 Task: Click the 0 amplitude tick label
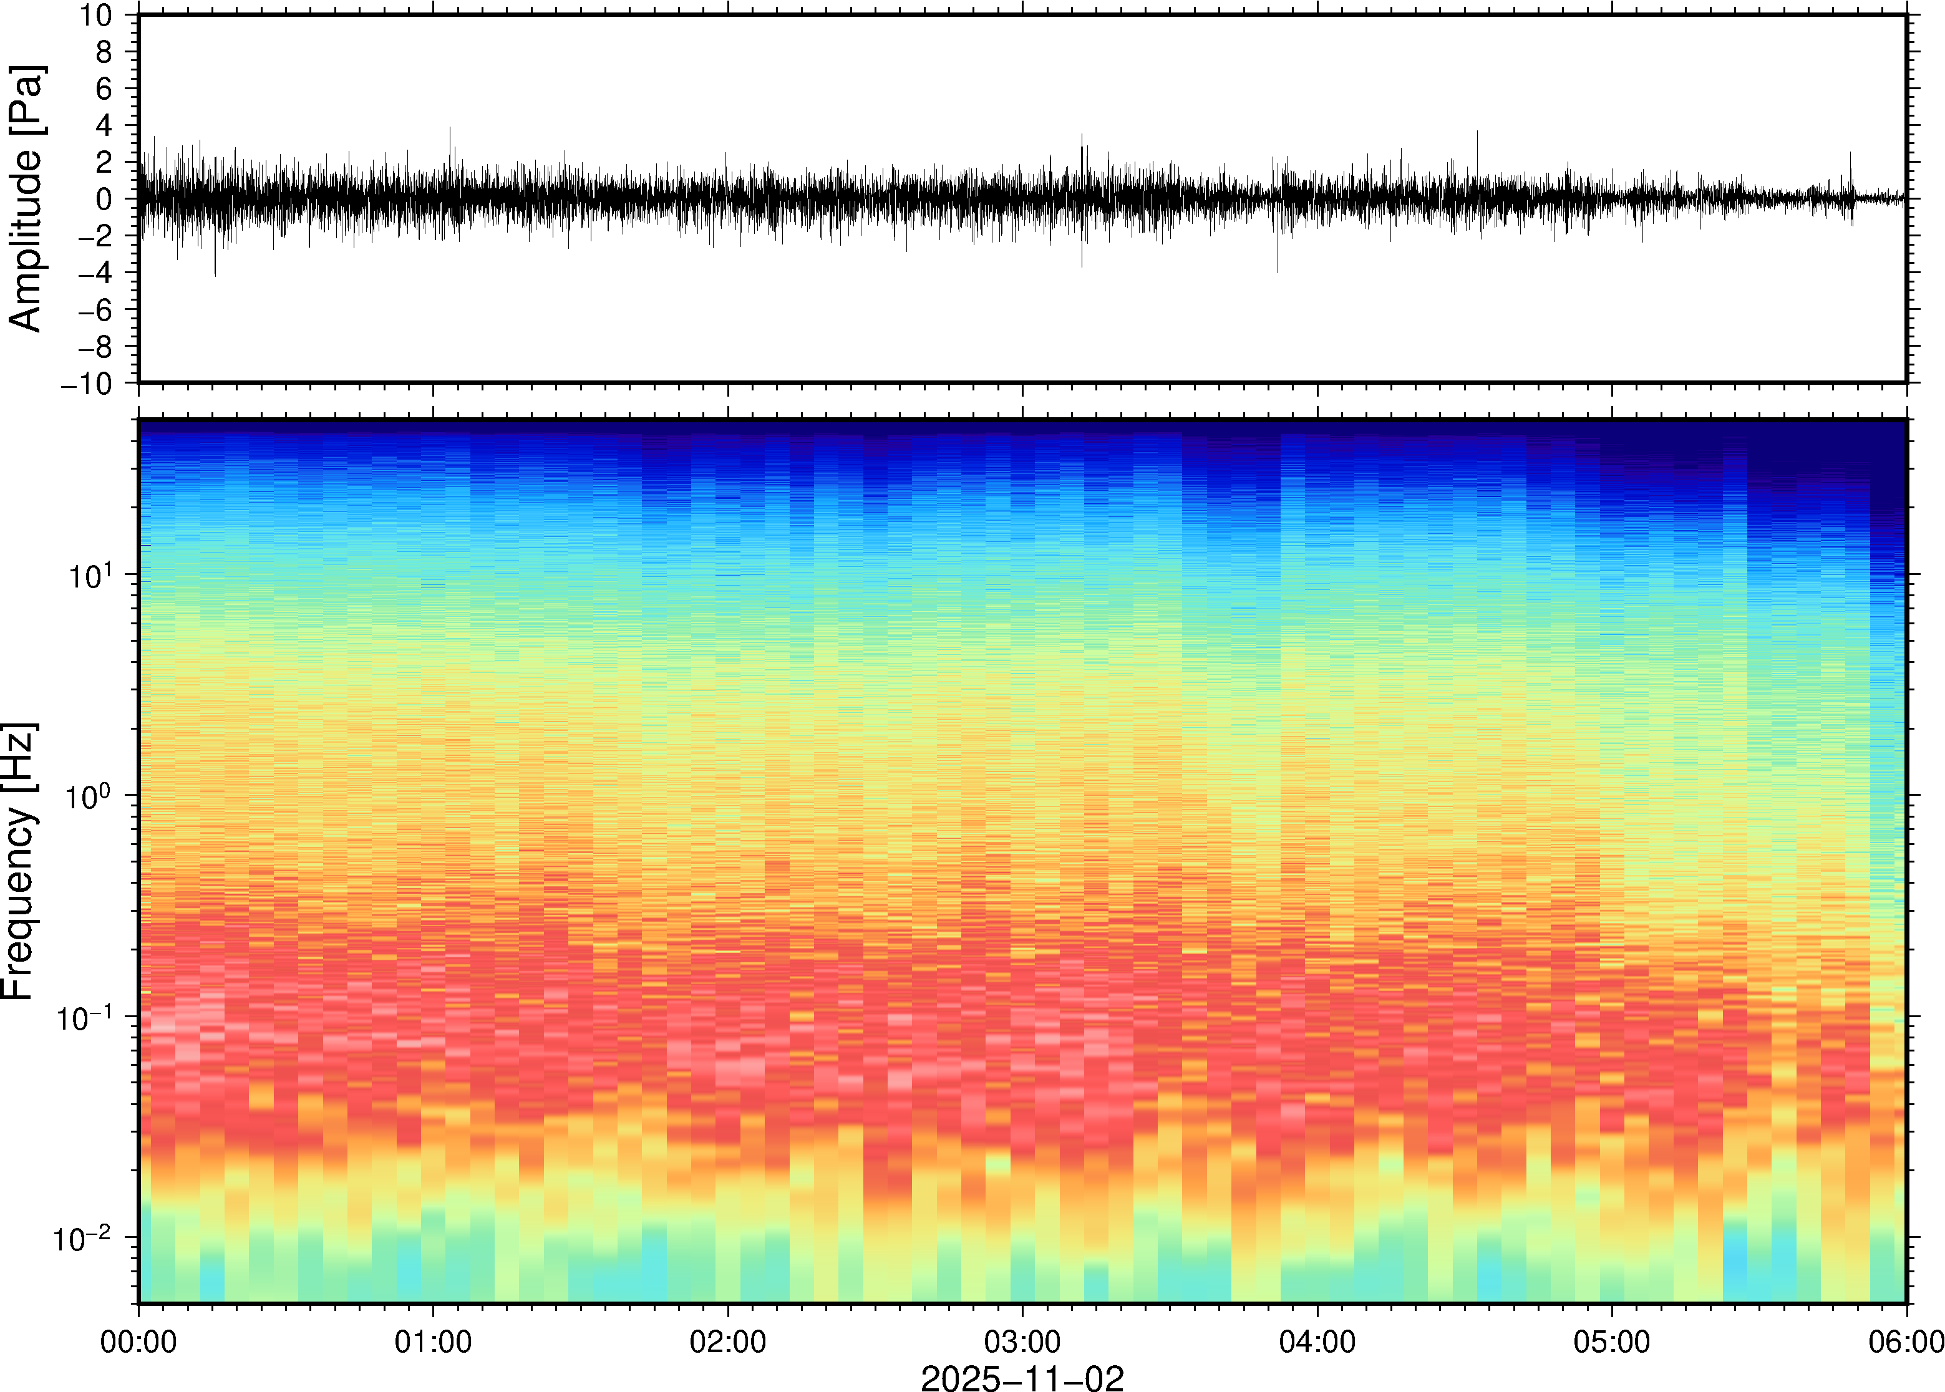(105, 200)
